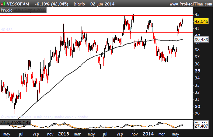Click price axis label 43
The width and height of the screenshot is (213, 137).
point(197,14)
